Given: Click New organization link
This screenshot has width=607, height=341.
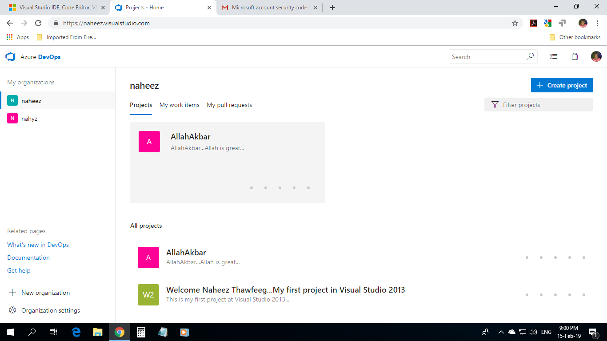Looking at the screenshot, I should pyautogui.click(x=45, y=293).
